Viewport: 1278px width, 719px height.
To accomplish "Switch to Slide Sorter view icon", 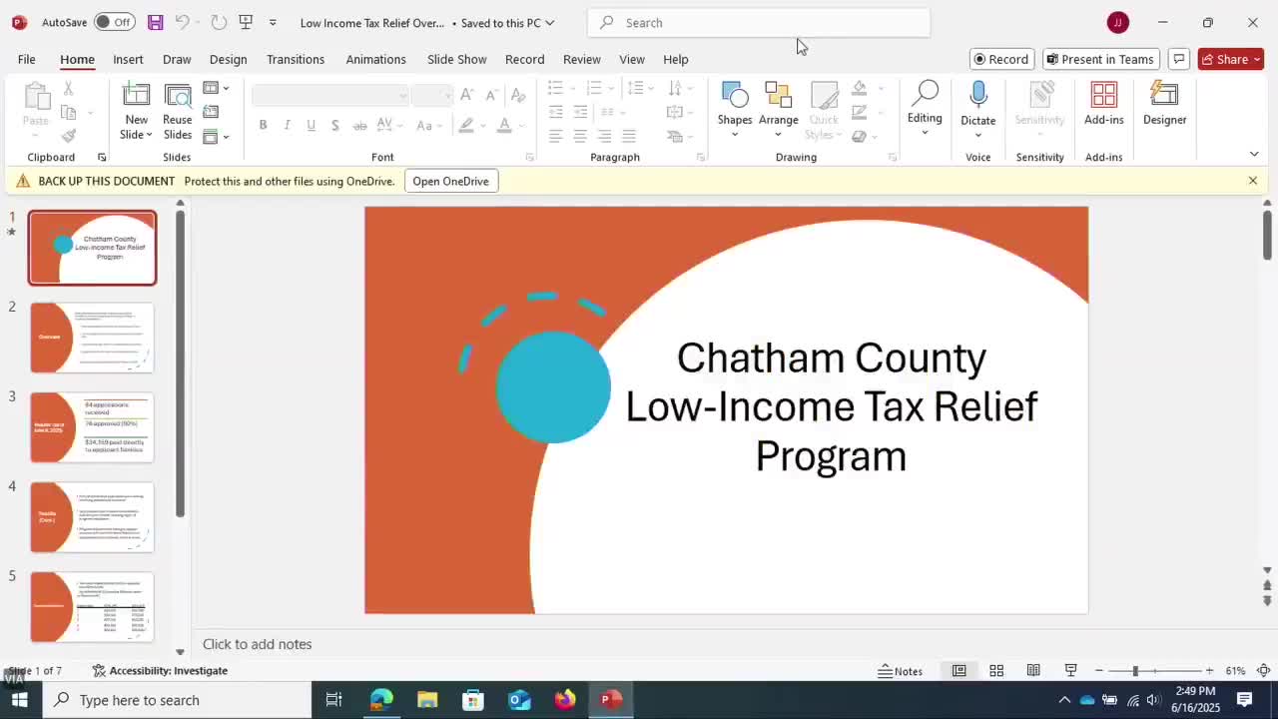I will (996, 670).
